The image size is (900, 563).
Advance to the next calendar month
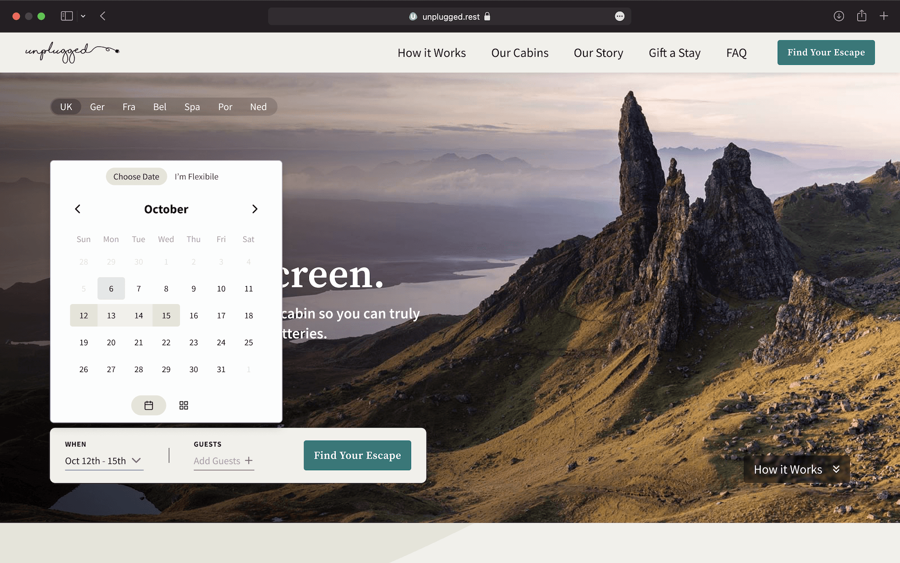(255, 209)
